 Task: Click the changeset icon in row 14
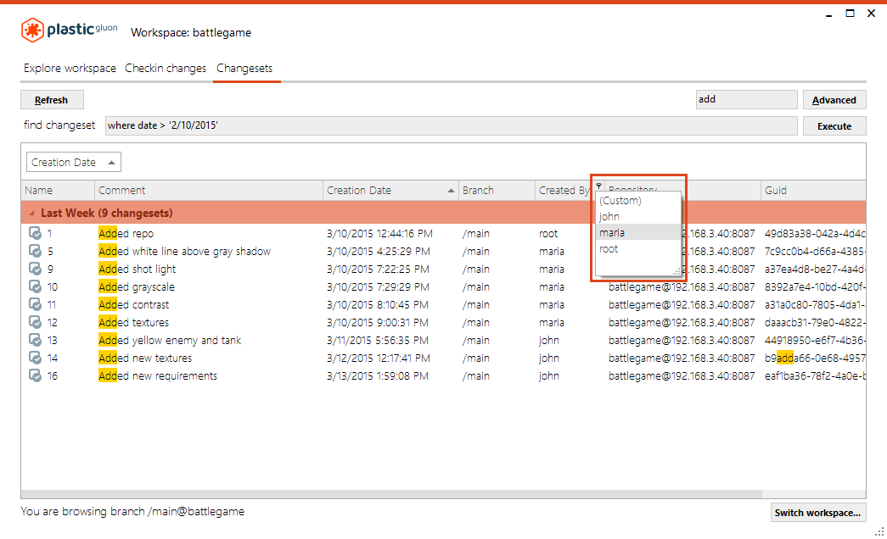[35, 358]
